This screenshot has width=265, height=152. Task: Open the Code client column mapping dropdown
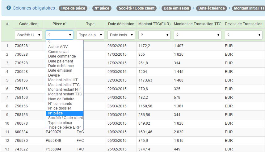click(x=29, y=35)
